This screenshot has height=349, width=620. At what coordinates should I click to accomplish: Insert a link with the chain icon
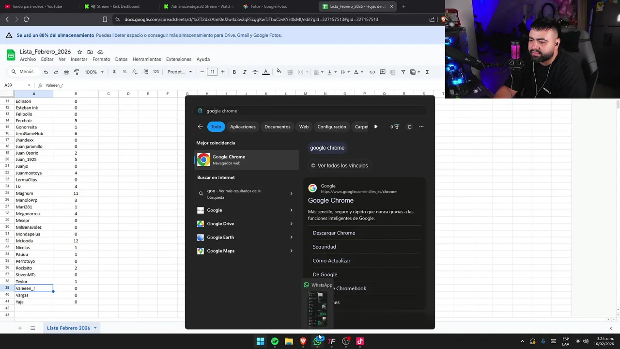(372, 72)
